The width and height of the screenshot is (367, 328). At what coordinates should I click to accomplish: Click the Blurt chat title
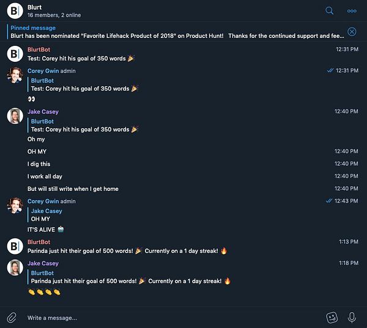coord(36,7)
